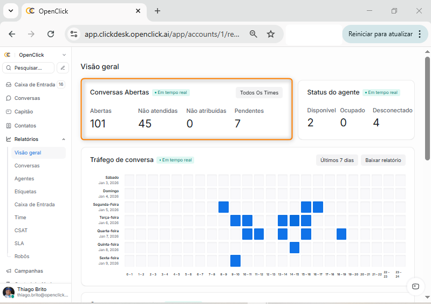
Task: Open Capitão from the sidebar
Action: 24,112
